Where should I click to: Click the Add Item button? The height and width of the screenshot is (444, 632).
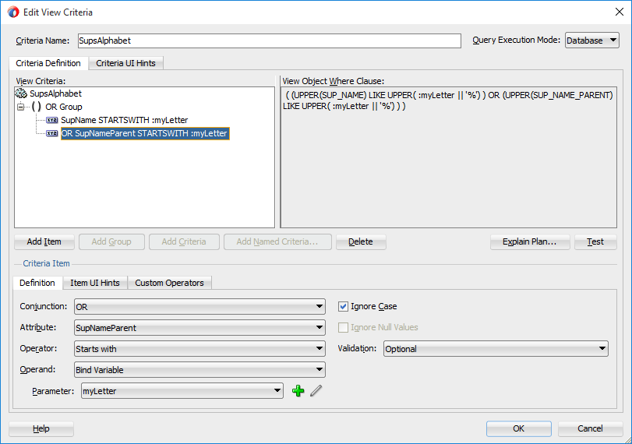[44, 241]
